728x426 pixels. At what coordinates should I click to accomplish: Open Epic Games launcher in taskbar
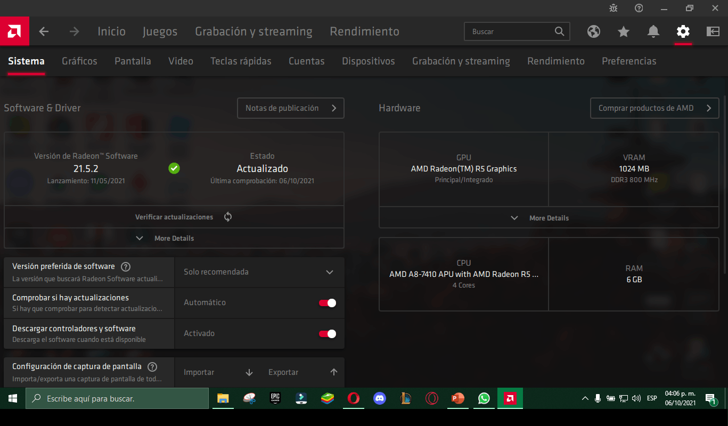275,398
